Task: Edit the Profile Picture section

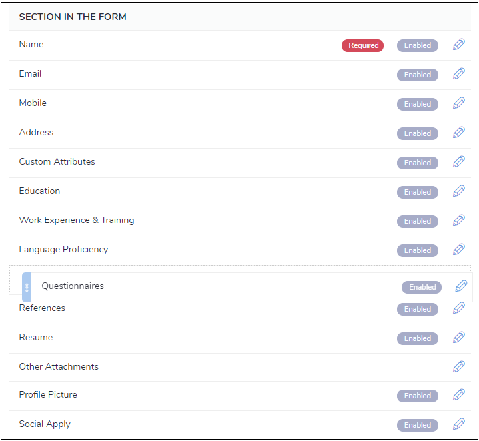Action: click(x=458, y=395)
